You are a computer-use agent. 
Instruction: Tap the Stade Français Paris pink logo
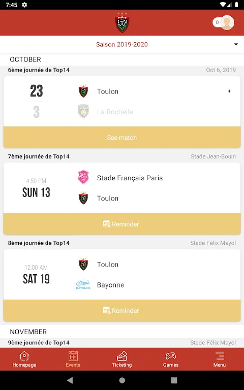pyautogui.click(x=83, y=178)
